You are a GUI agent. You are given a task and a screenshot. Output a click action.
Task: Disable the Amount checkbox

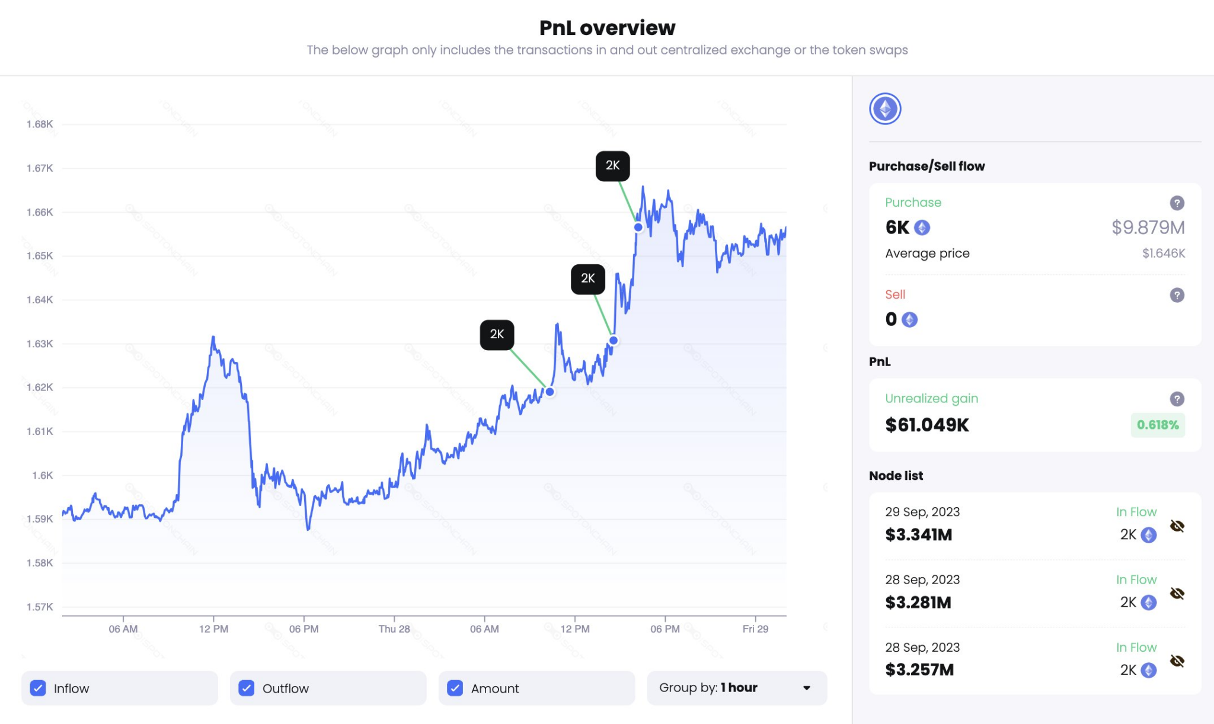pos(455,688)
